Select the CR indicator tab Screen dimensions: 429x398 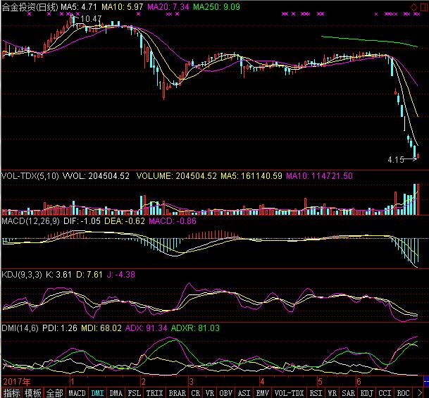[x=195, y=393]
